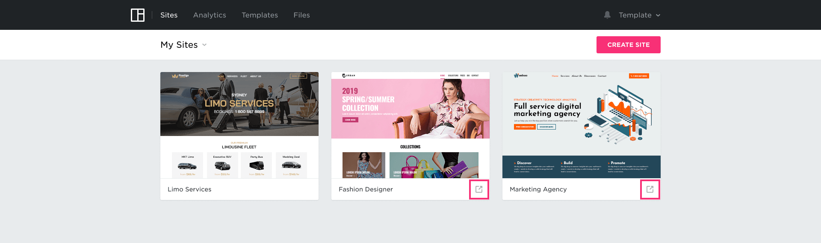Go to the Analytics tab
821x243 pixels.
[210, 15]
